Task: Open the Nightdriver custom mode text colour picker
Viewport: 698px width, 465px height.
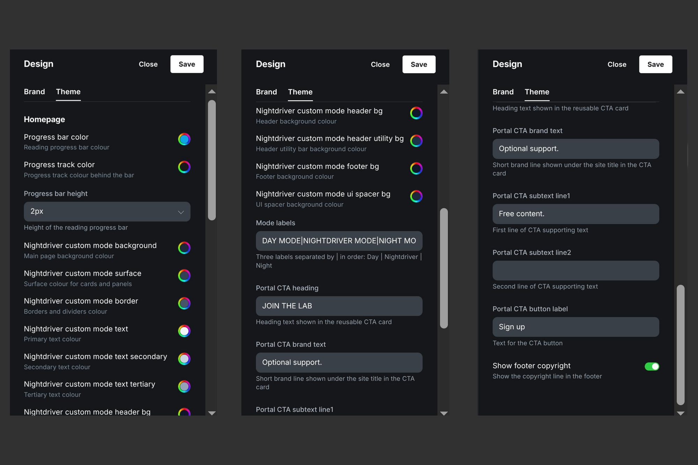Action: (184, 331)
